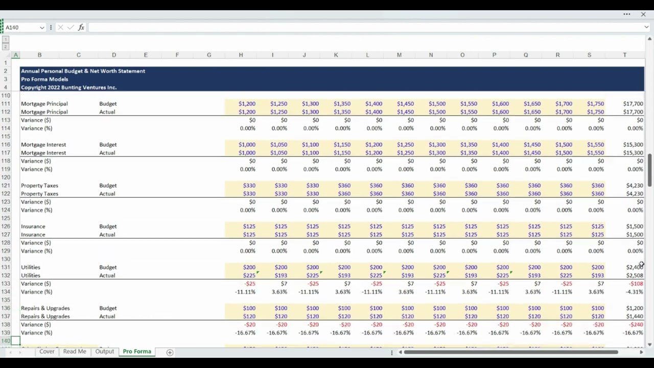Screen dimensions: 654x368
Task: Click 'Repairs & Upgrades' label in row 136
Action: [45, 308]
